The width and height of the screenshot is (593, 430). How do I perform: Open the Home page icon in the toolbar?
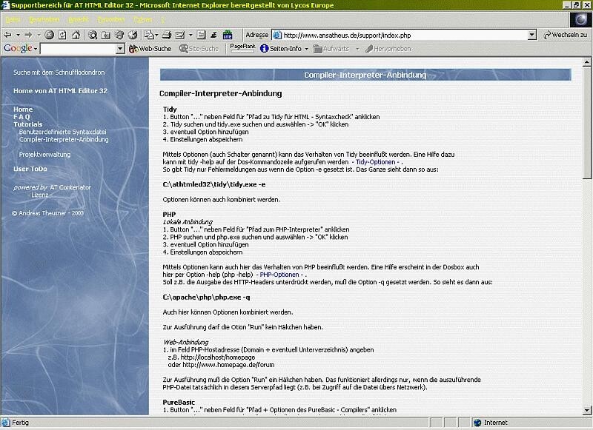pos(76,35)
